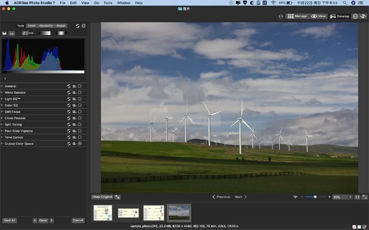Image resolution: width=369 pixels, height=230 pixels.
Task: Open the Tone Curves gear options
Action: click(x=74, y=137)
